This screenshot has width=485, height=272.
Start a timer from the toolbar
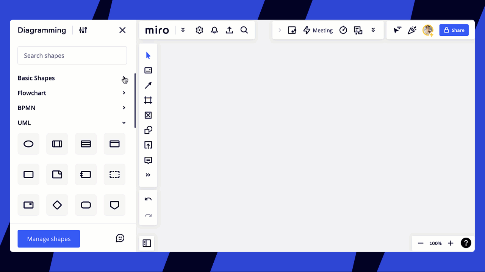[x=343, y=30]
